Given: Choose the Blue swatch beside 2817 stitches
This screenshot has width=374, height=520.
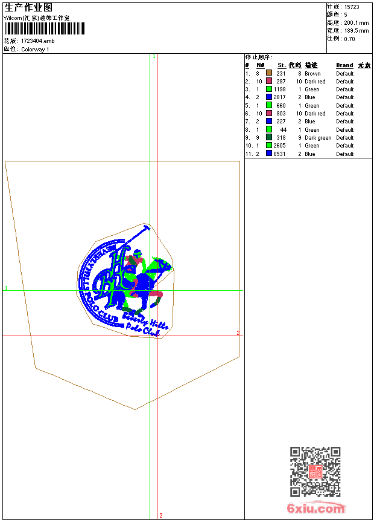Looking at the screenshot, I should click(x=269, y=97).
